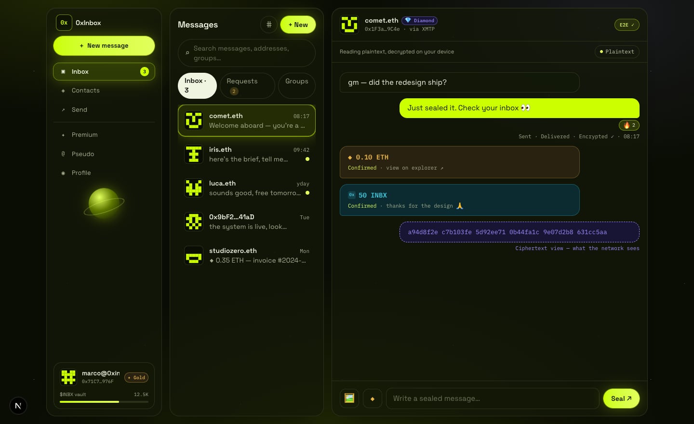The width and height of the screenshot is (694, 424).
Task: Open the comet.eth conversation in list
Action: [247, 120]
